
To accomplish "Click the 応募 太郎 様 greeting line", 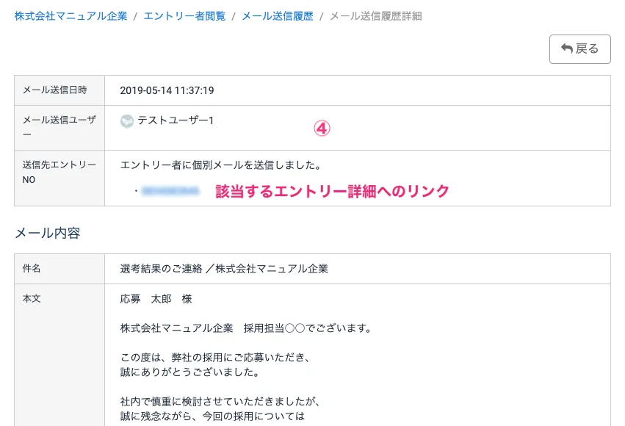I will coord(156,299).
